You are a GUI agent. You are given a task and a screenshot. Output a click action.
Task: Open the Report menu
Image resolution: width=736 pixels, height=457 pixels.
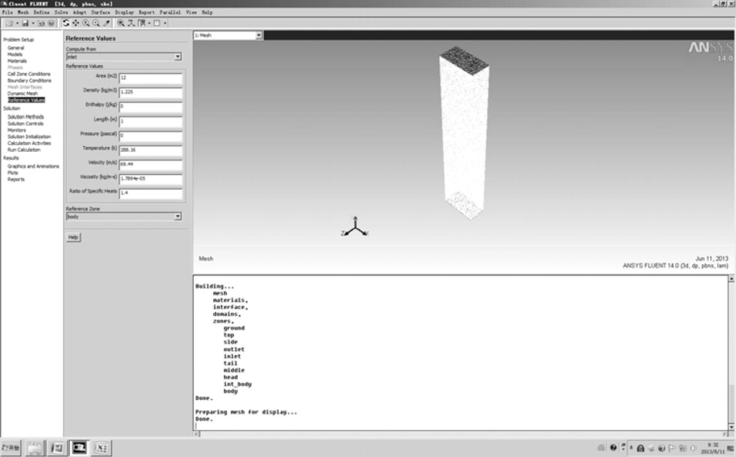pos(146,12)
